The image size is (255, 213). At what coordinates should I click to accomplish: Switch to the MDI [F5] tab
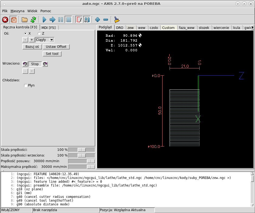pyautogui.click(x=49, y=28)
